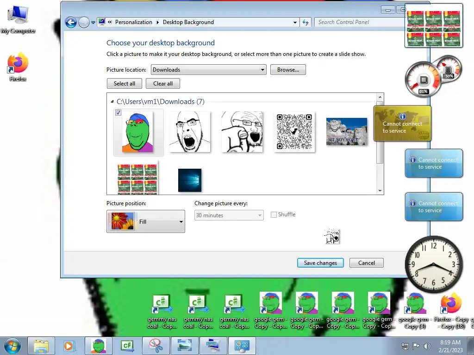This screenshot has width=474, height=355.
Task: Click the Desktop Background breadcrumb
Action: tap(188, 22)
